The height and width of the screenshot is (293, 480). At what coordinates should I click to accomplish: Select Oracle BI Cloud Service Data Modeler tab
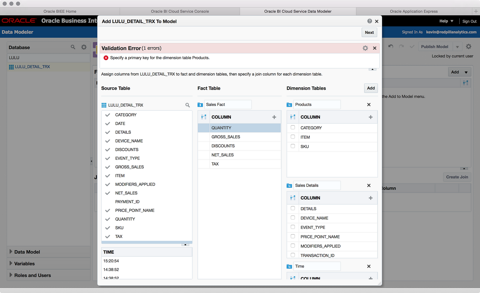[x=298, y=11]
